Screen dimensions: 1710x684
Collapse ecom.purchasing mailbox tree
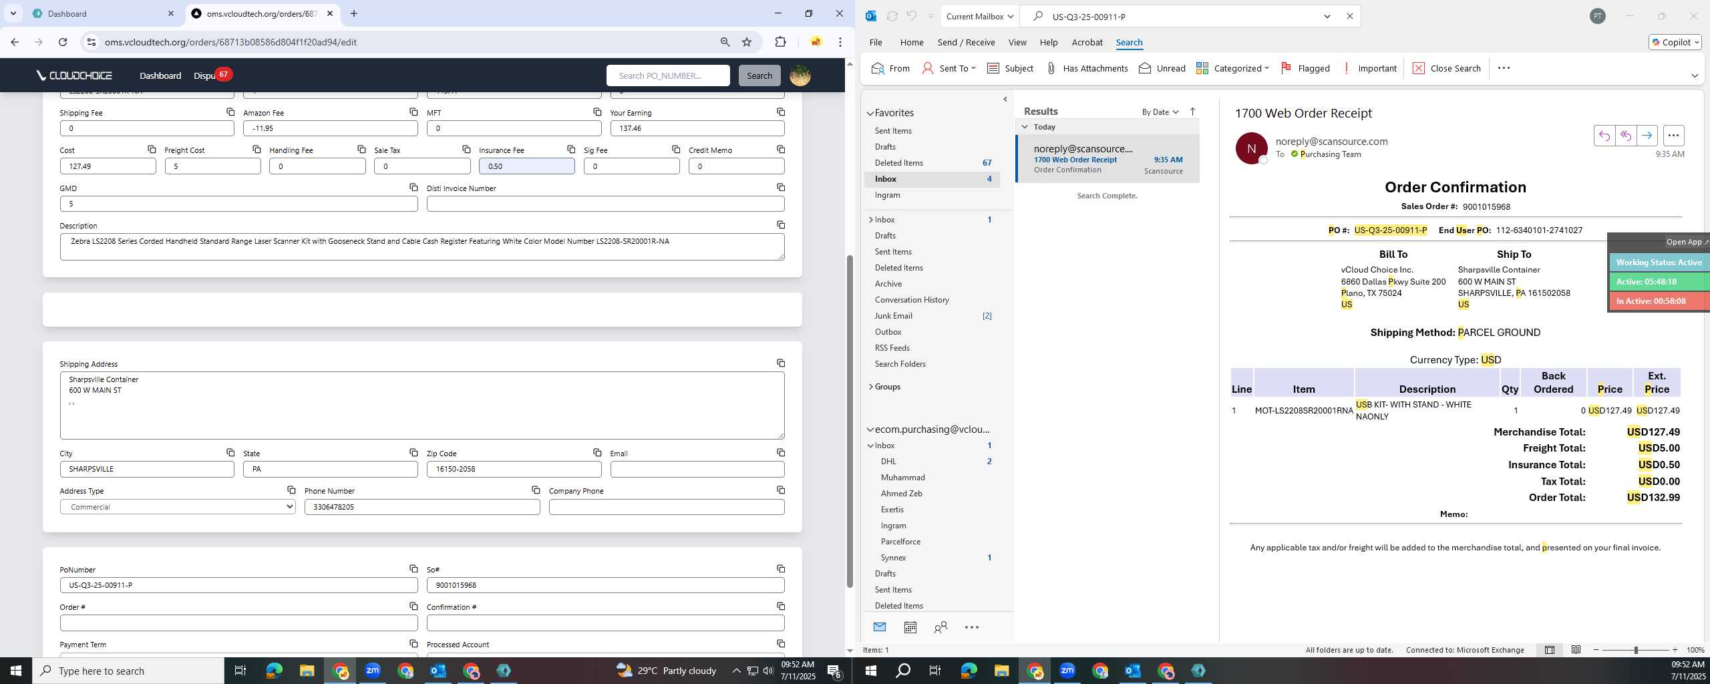[870, 430]
